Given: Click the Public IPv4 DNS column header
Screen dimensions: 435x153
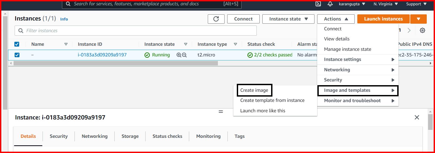Looking at the screenshot, I should click(415, 44).
